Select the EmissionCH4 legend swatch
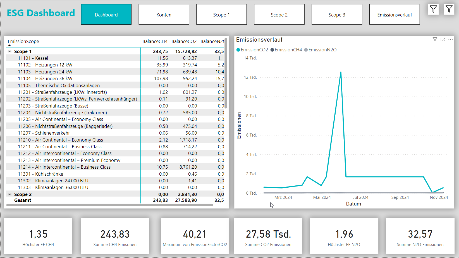The height and width of the screenshot is (258, 459). 272,50
